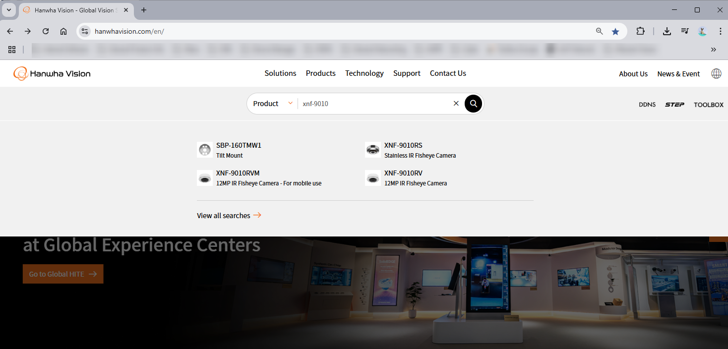Viewport: 728px width, 349px height.
Task: Click the XNF-9010RV product thumbnail
Action: [373, 177]
